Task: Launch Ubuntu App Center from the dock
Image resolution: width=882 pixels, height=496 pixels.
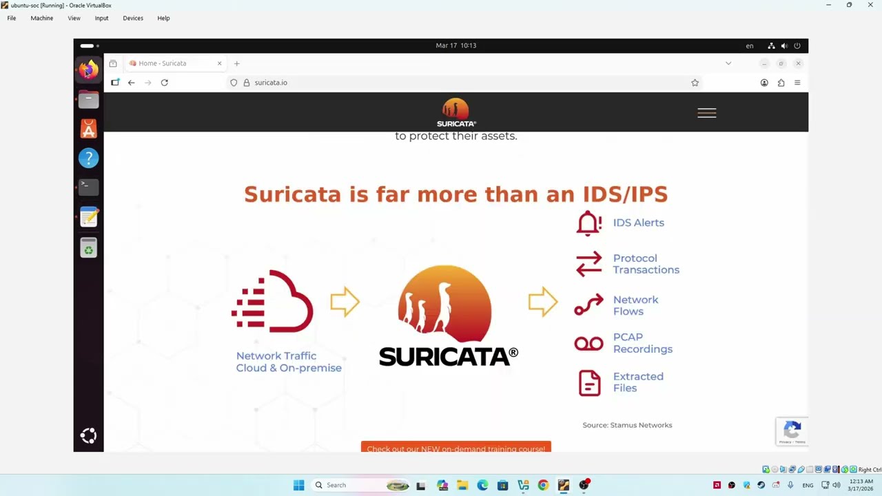Action: tap(88, 130)
